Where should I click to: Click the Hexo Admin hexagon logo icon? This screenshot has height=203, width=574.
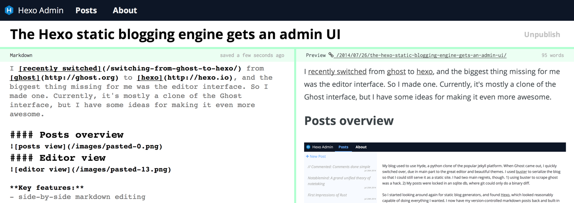(9, 10)
